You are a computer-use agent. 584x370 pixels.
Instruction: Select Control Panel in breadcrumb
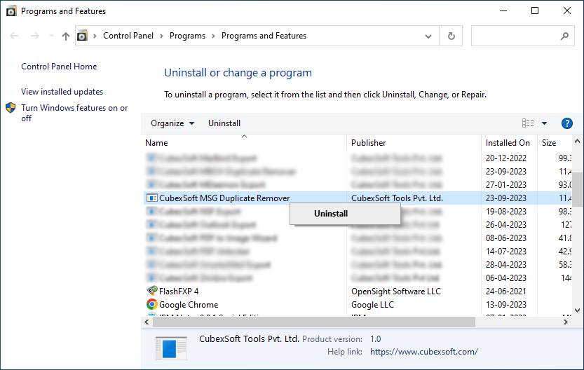coord(128,36)
